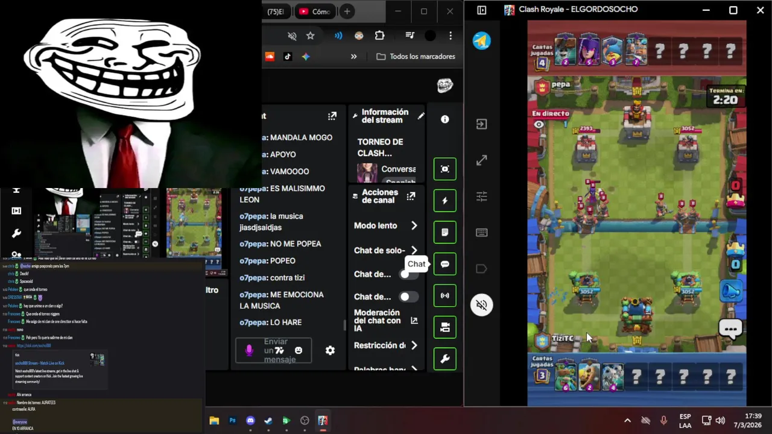The image size is (772, 434).
Task: Open the TikTok bookmark
Action: pos(288,56)
